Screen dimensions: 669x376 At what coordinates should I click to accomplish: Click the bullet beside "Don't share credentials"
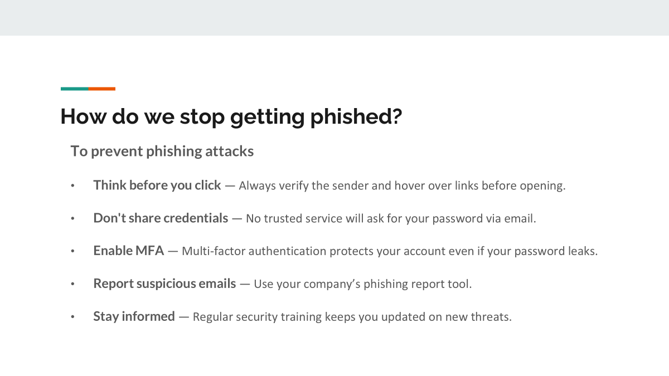[72, 219]
